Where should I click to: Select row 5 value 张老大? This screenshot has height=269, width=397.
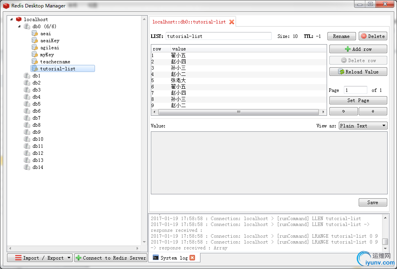click(x=178, y=80)
